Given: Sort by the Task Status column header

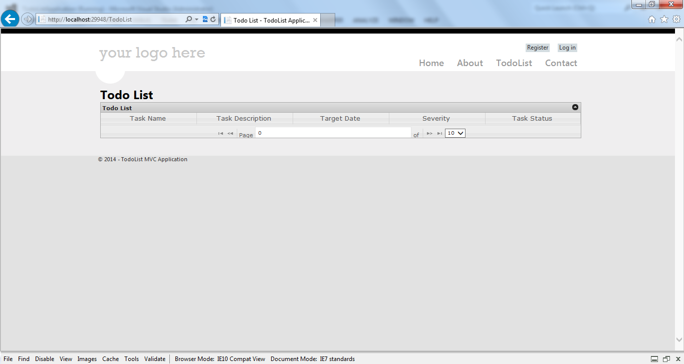Looking at the screenshot, I should [532, 119].
